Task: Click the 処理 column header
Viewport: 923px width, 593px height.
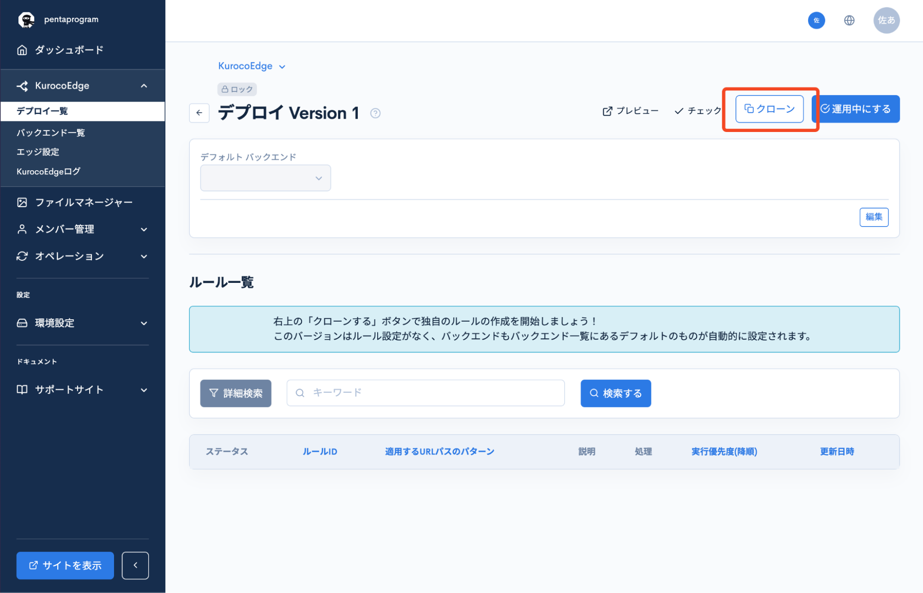Action: (x=643, y=452)
